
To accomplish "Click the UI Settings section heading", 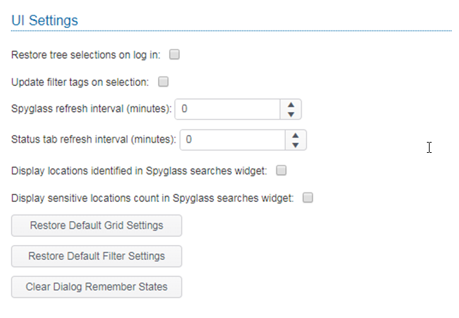I will click(x=44, y=20).
